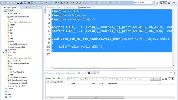Expand the obj folder in HelloJni
178x100 pixels.
(6, 36)
